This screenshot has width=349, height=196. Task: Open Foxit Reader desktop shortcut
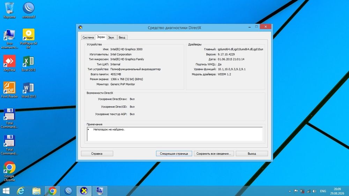coord(9,90)
